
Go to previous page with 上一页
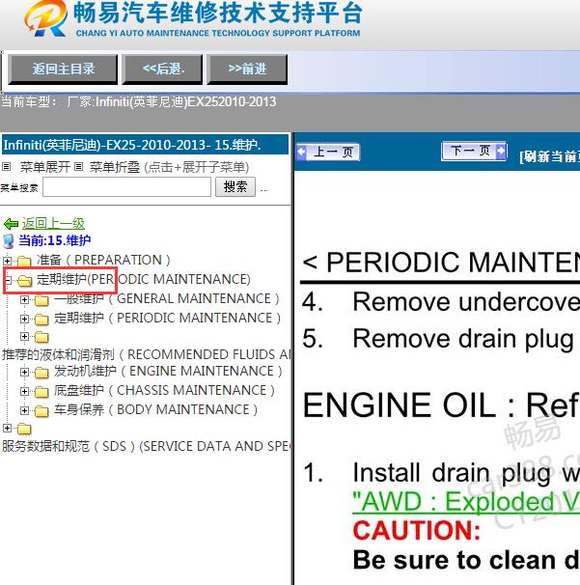point(328,153)
